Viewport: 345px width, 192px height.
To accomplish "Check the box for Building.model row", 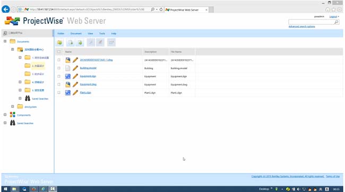I will coord(59,68).
